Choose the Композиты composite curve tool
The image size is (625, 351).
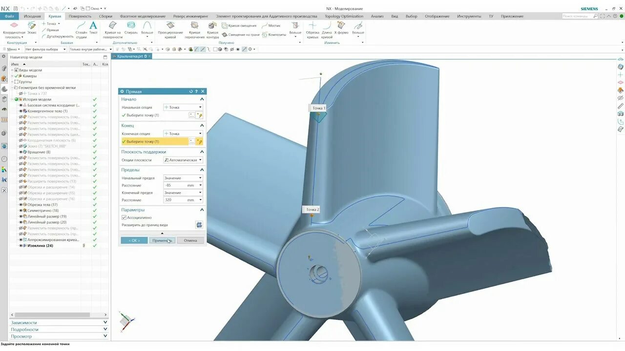pos(274,35)
